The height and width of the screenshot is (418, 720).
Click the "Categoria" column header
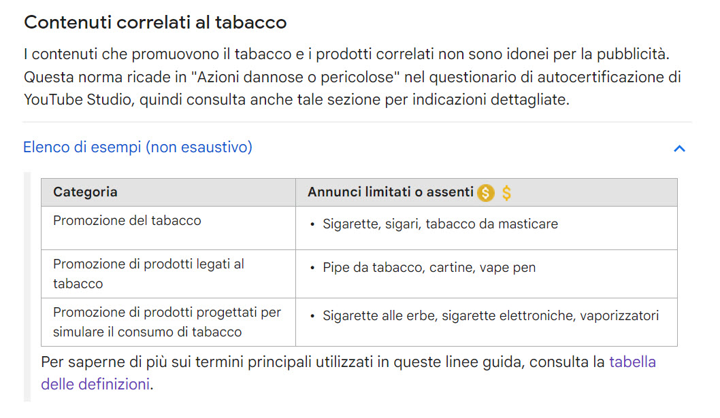pyautogui.click(x=169, y=192)
